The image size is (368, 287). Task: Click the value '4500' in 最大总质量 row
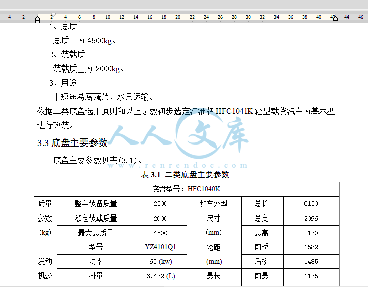(161, 233)
